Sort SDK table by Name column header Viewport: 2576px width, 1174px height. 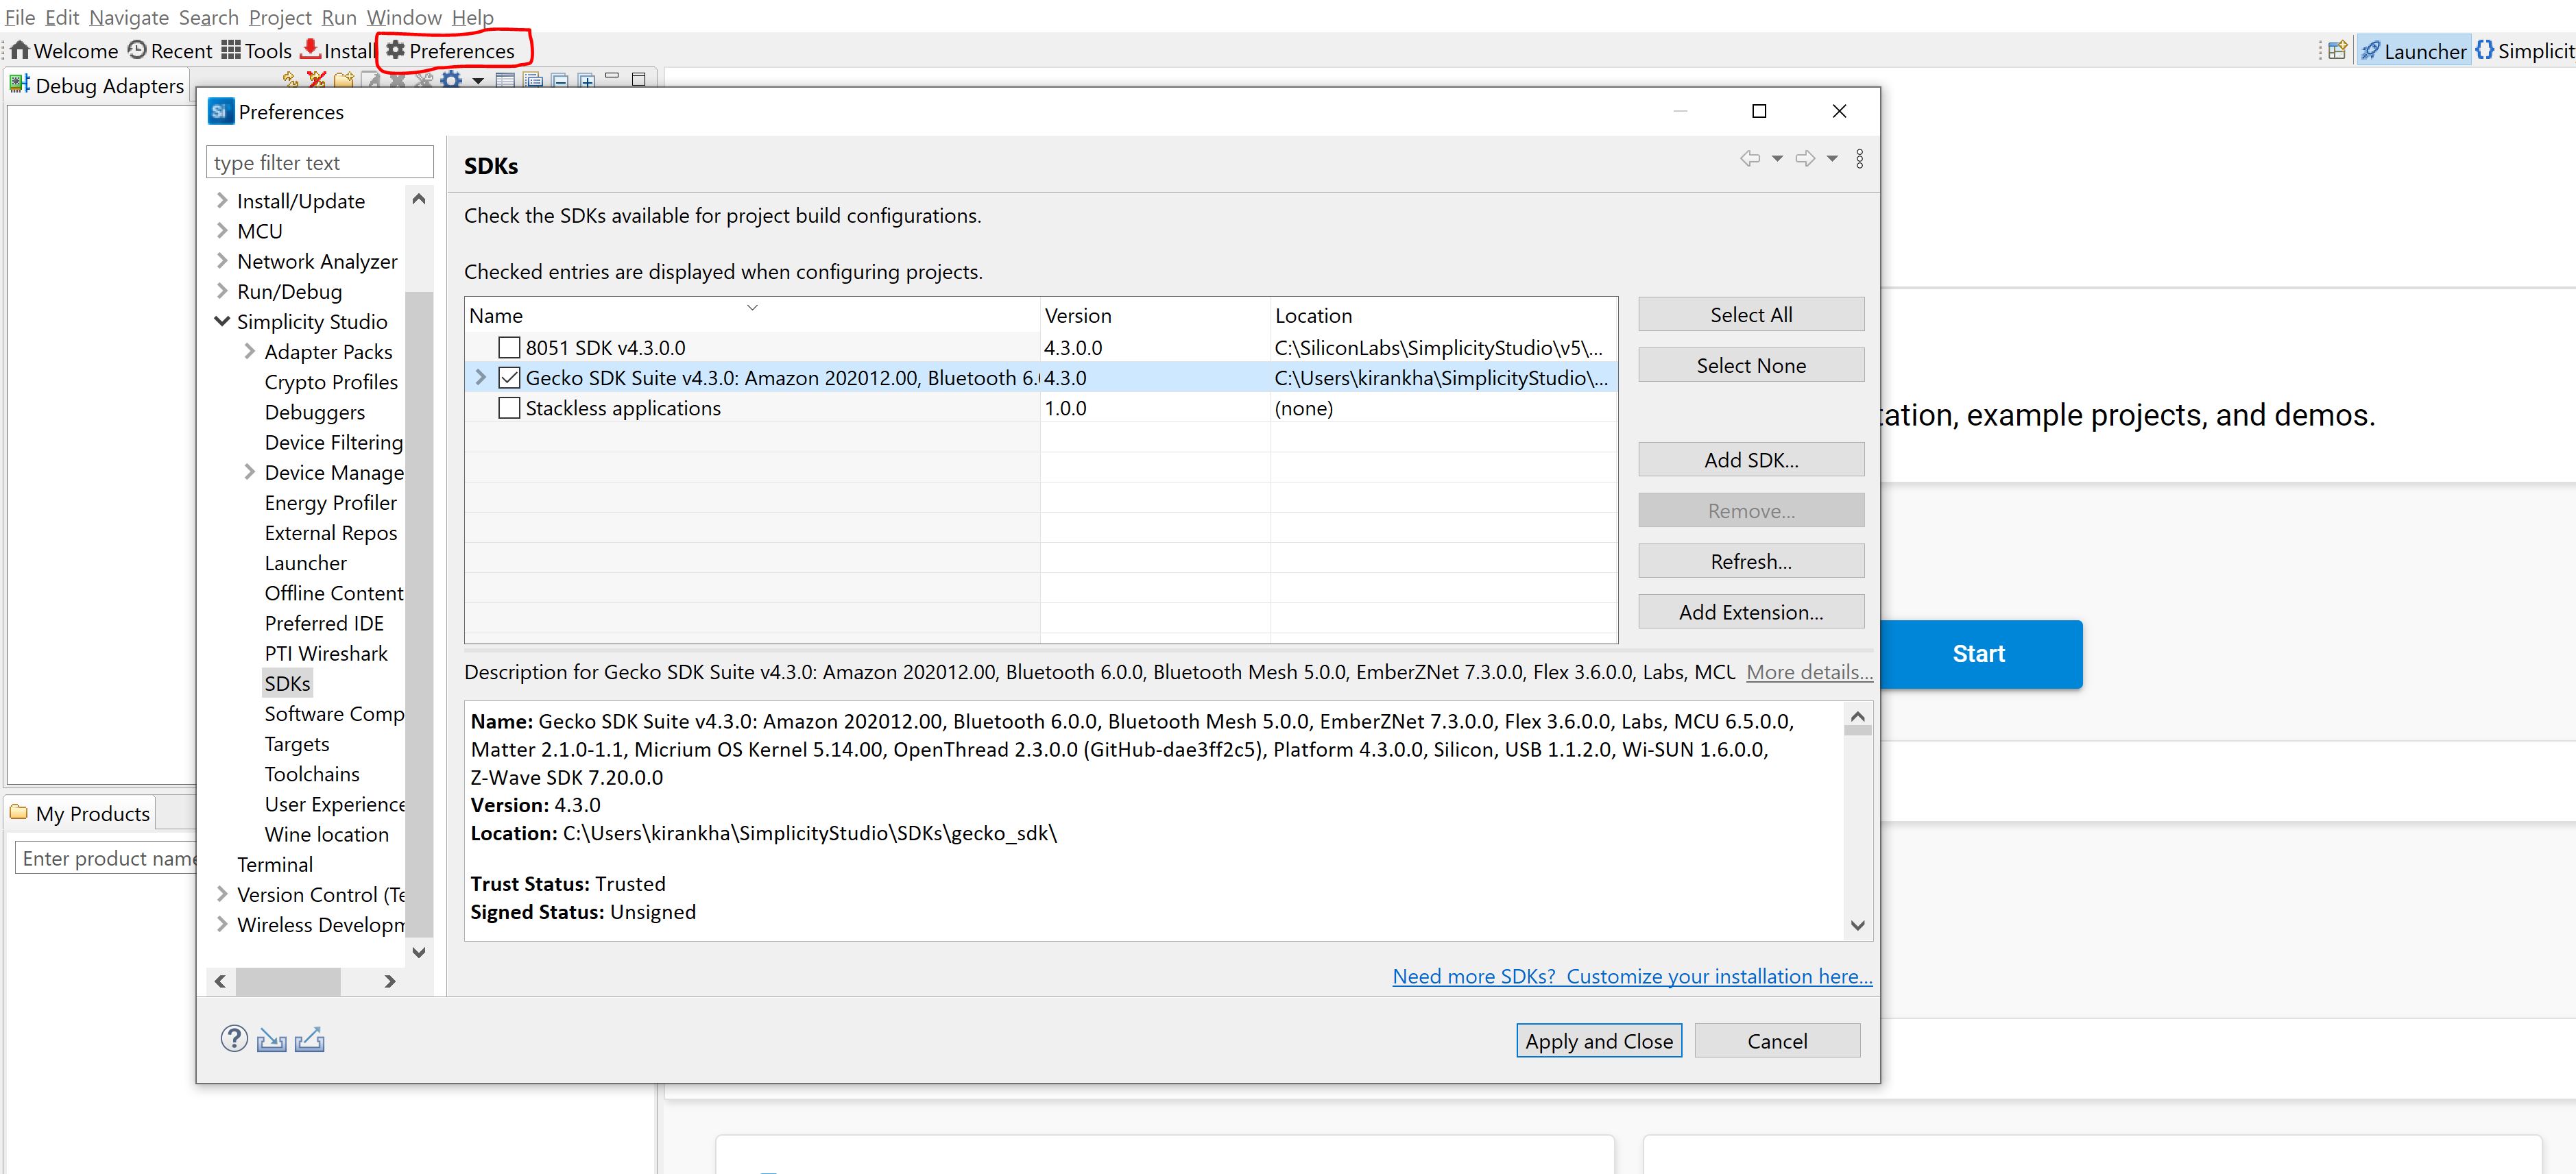752,315
